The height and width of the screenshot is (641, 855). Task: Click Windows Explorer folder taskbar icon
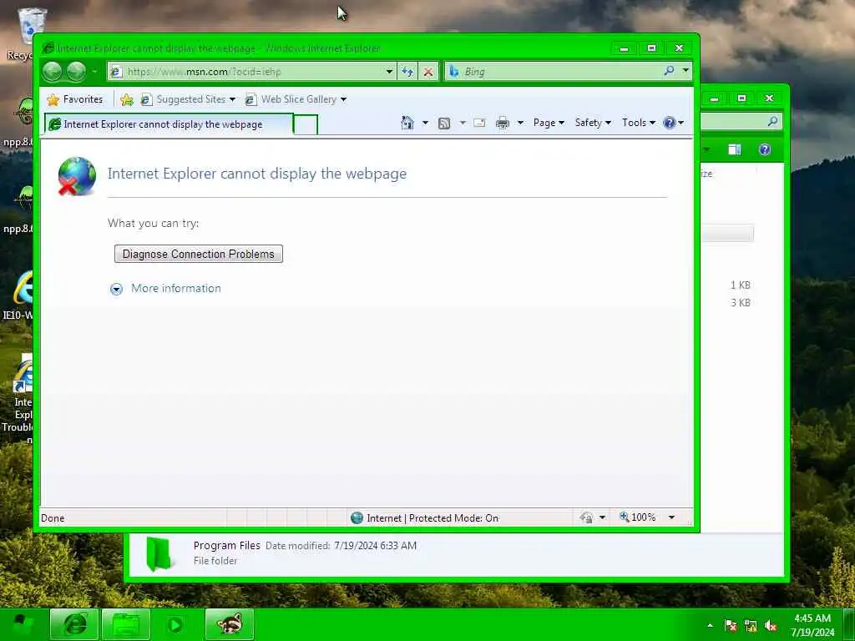coord(126,624)
